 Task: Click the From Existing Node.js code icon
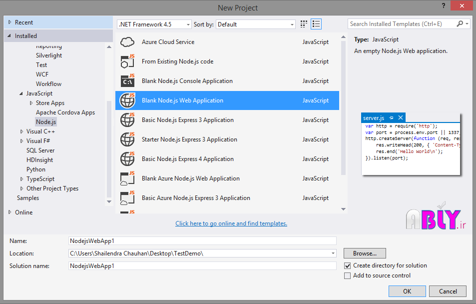click(x=127, y=61)
